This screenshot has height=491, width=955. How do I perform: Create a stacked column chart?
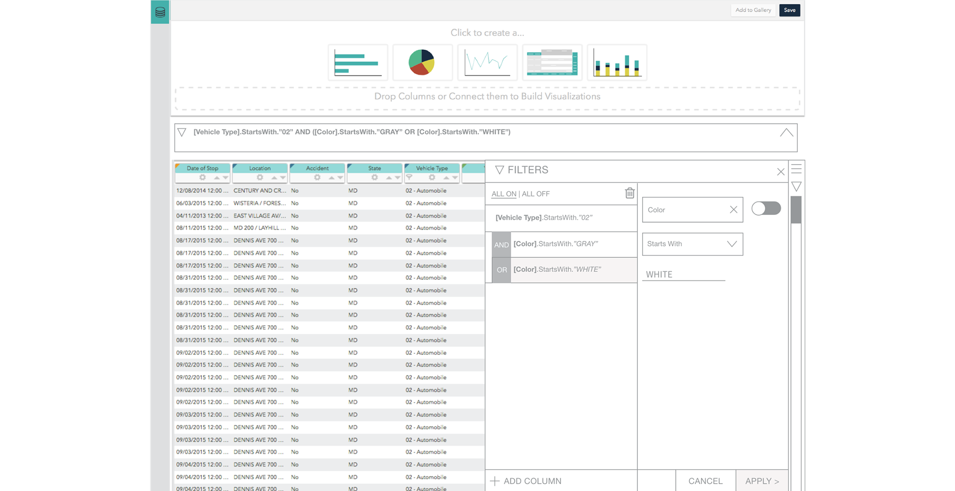617,63
